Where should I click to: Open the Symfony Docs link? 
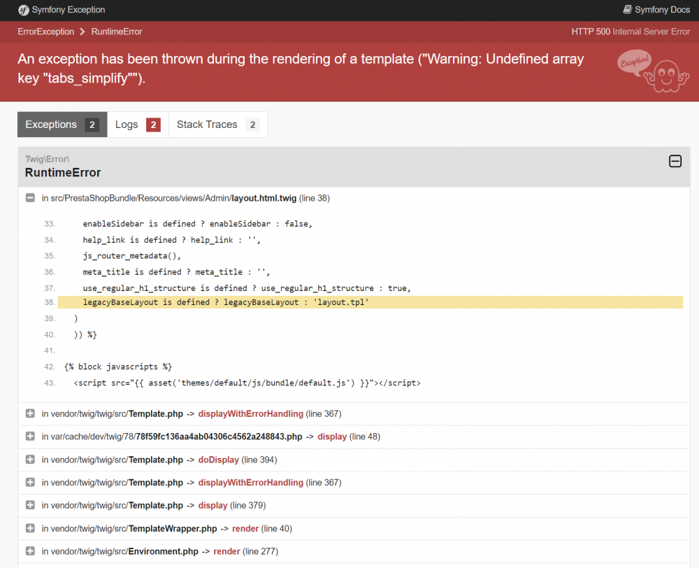coord(656,9)
